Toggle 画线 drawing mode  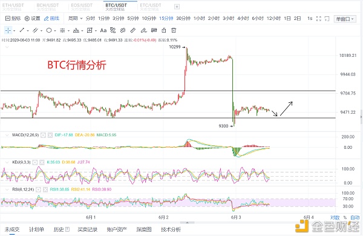point(51,19)
